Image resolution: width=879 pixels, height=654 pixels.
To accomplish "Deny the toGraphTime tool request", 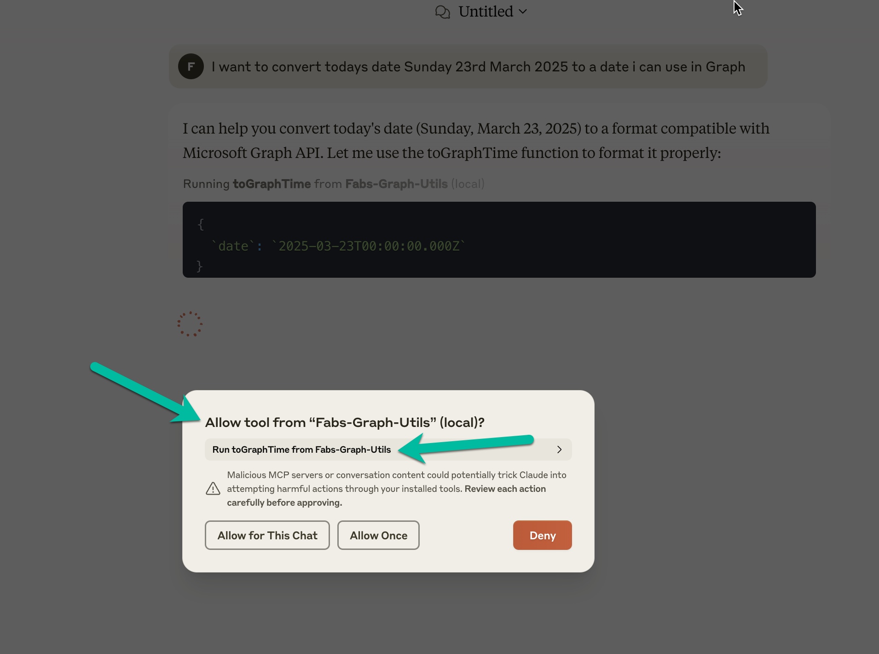I will tap(542, 535).
